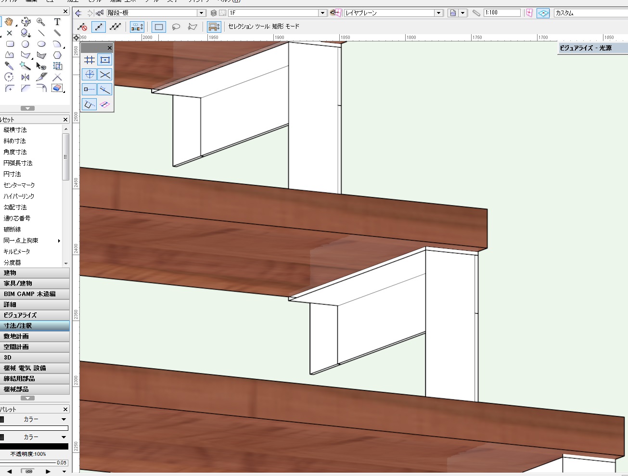Viewport: 628px width, 476px height.
Task: Select the ハイパーリンク tool entry
Action: [19, 196]
